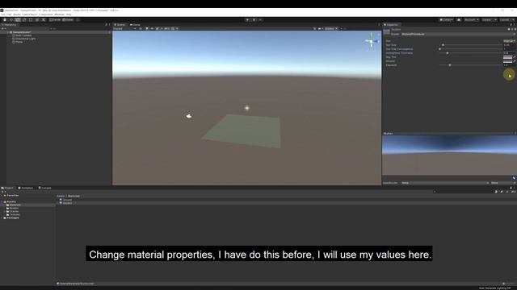Toggle Center pivot mode button
Viewport: 517px width, 290px height.
(55, 19)
